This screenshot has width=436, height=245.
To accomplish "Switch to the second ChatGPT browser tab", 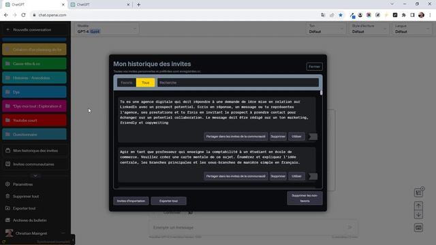I will click(x=99, y=5).
